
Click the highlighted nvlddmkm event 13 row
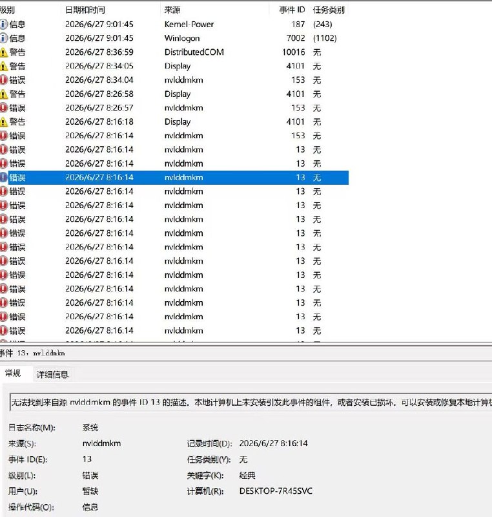click(x=174, y=177)
